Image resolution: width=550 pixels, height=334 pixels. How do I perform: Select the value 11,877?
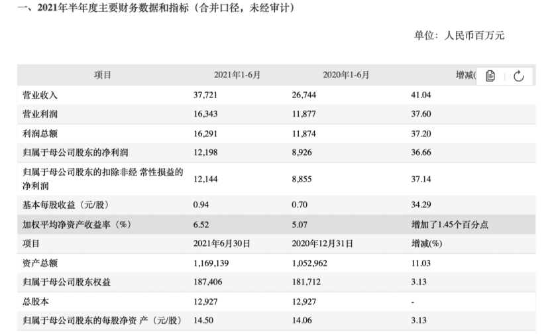point(303,114)
